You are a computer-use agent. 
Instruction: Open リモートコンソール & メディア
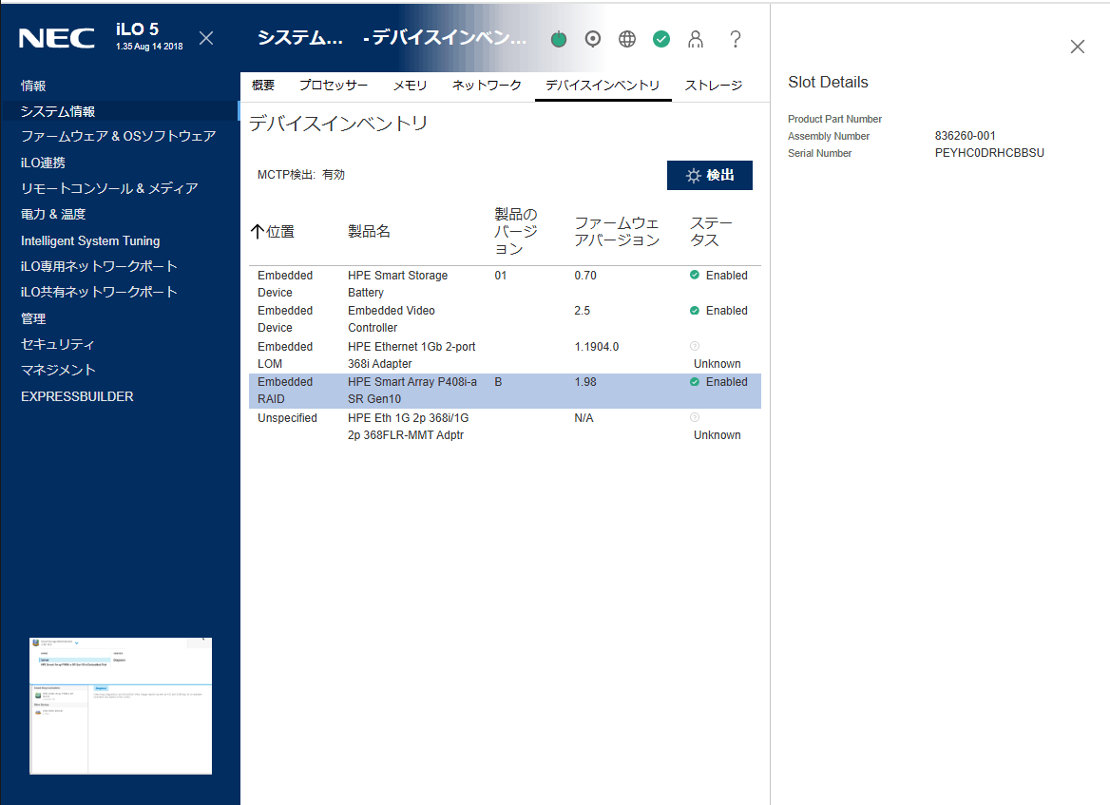click(x=109, y=188)
